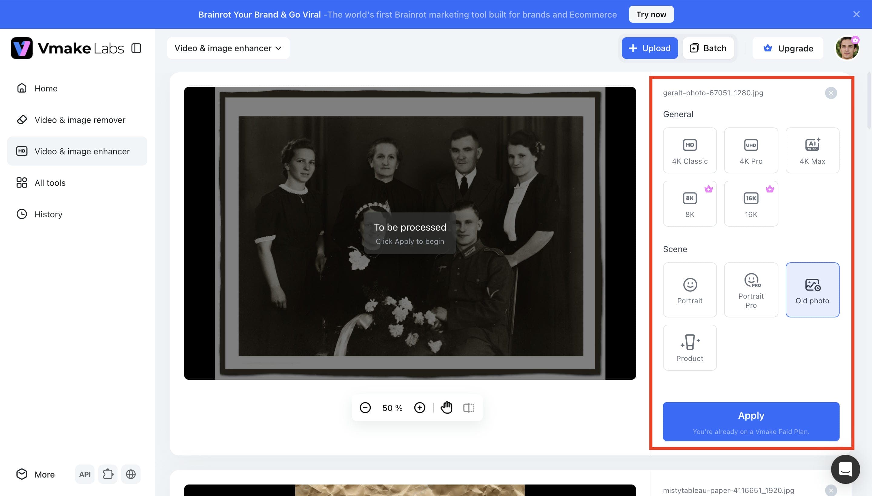Screen dimensions: 872x496
Task: Click the Upgrade button
Action: pos(788,48)
